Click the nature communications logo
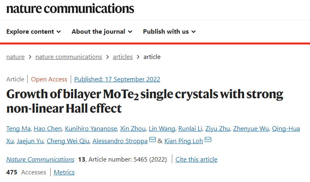Viewport: 310px width, 182px height. (x=70, y=9)
